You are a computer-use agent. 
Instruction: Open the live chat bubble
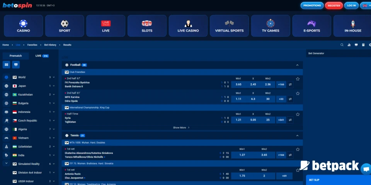(366, 169)
